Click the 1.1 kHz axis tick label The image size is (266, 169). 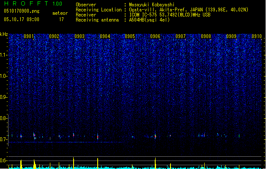[3, 55]
